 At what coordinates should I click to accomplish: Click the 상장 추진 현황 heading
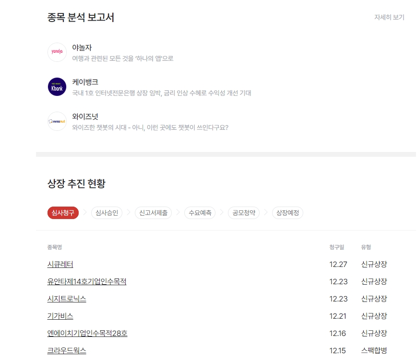(x=77, y=184)
